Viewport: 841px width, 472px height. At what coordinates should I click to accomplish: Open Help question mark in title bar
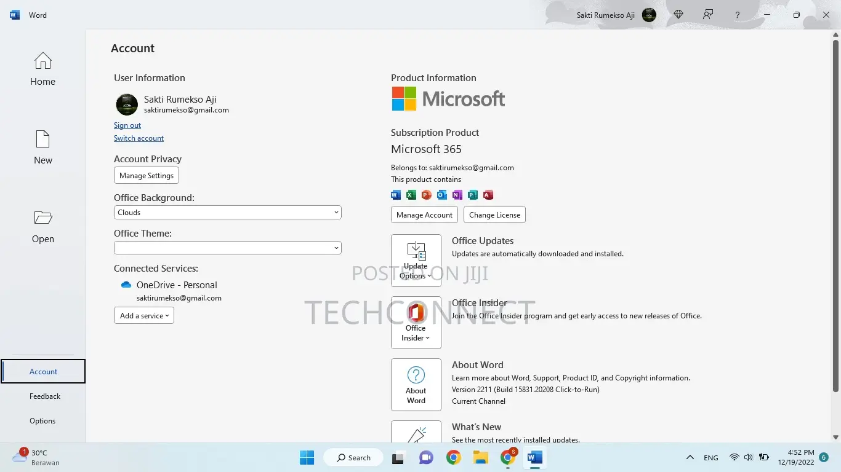737,15
